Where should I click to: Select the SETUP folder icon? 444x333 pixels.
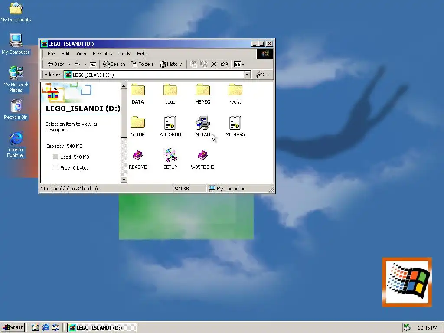137,123
